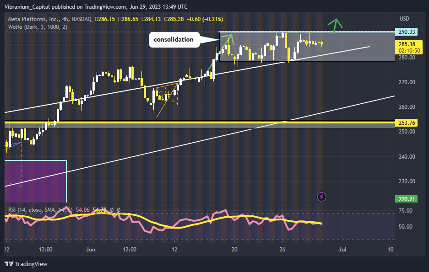The height and width of the screenshot is (272, 429).
Task: Select the 4h interval label
Action: coord(65,19)
